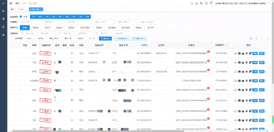Expand the row with exam number DR1432906
This screenshot has height=132, width=274.
(x=14, y=111)
